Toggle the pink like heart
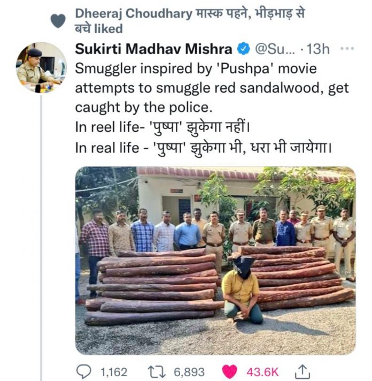This screenshot has height=381, width=372. point(230,371)
